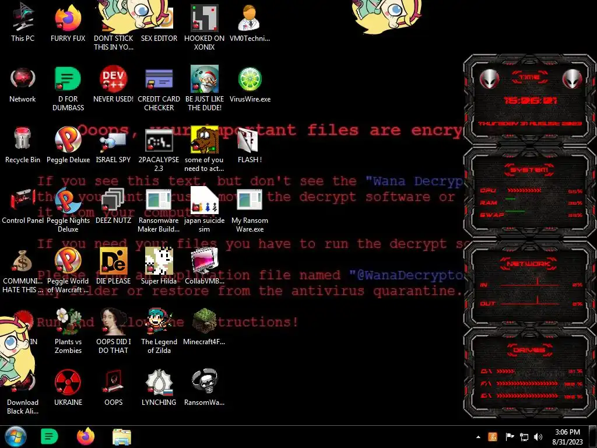
Task: Open Control Panel desktop icon
Action: (x=23, y=206)
